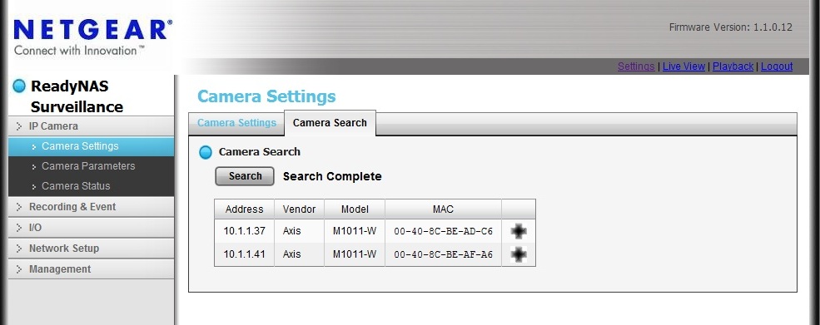
Task: Expand the I/O sidebar section
Action: (x=91, y=228)
